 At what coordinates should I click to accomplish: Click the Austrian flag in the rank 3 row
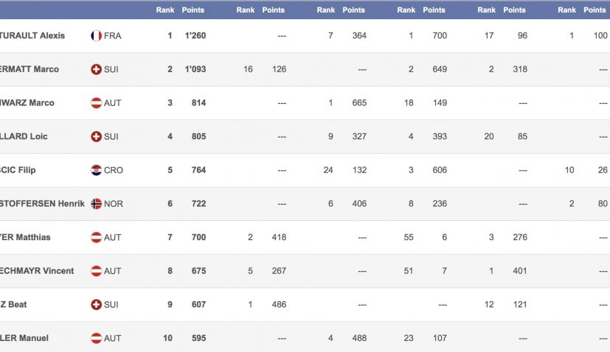click(x=96, y=103)
